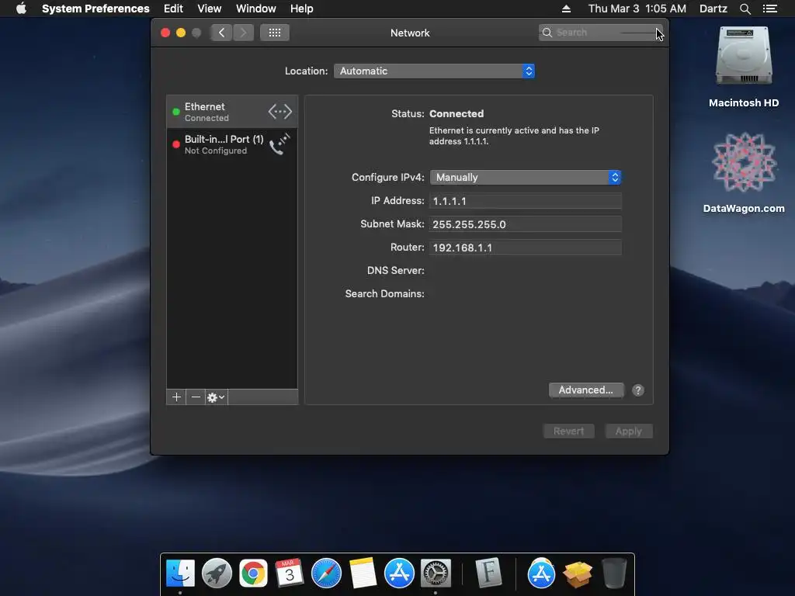
Task: Open the Location dropdown set to Automatic
Action: point(434,71)
